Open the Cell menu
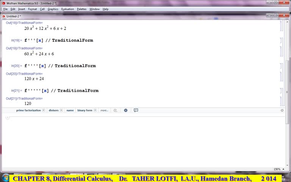 click(42, 9)
